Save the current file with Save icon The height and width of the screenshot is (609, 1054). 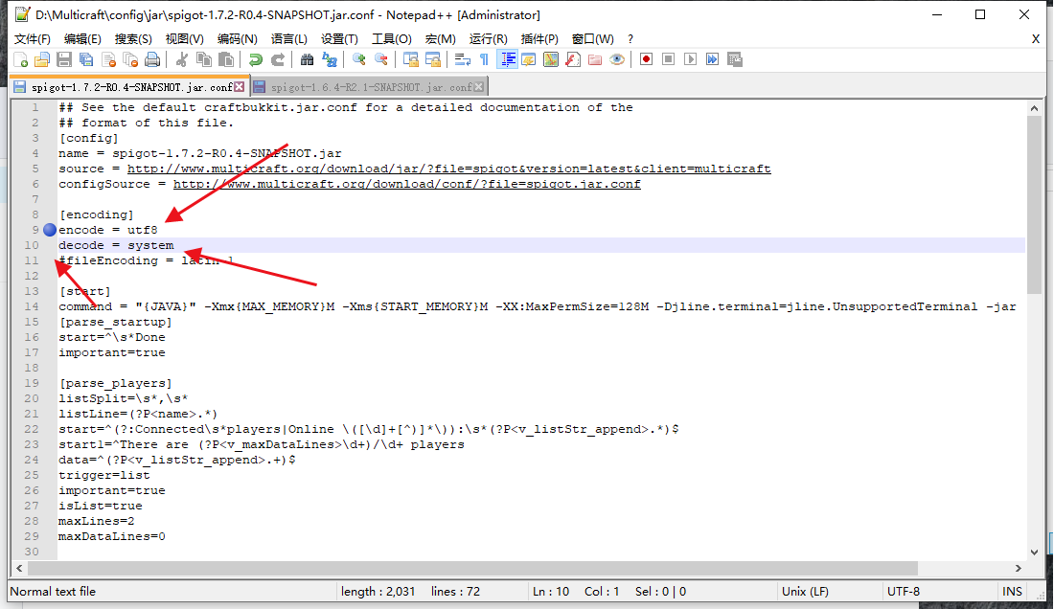[64, 59]
